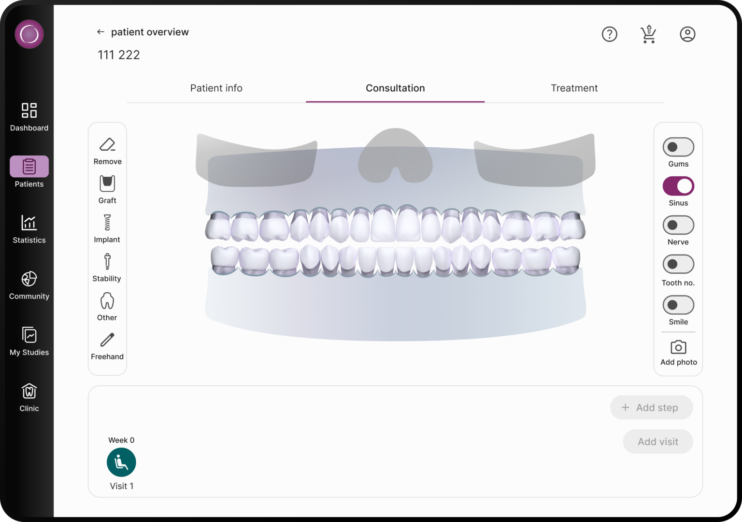
Task: Enable the Smile overlay
Action: point(678,305)
